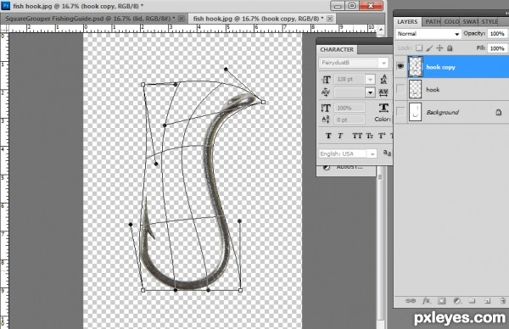The image size is (509, 329).
Task: Click the Opacity 100% field
Action: tap(497, 34)
